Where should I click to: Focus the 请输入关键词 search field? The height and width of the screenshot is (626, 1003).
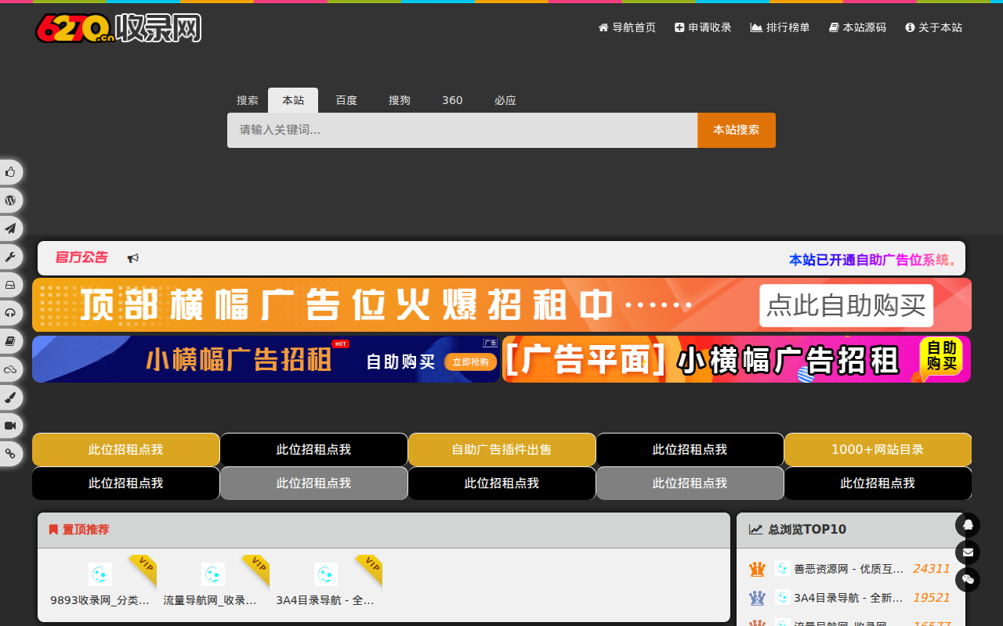coord(462,130)
